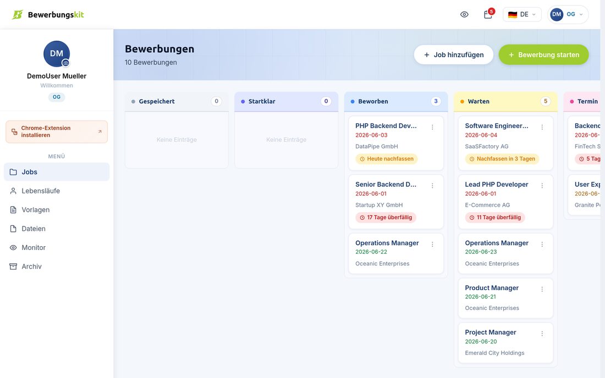Open the PHP Backend Dev... card title
This screenshot has width=605, height=378.
tap(386, 126)
